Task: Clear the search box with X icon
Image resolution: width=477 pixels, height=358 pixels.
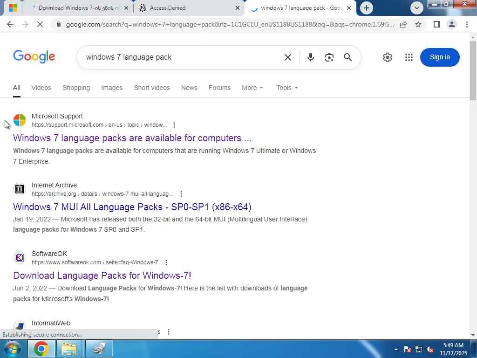Action: [x=288, y=57]
